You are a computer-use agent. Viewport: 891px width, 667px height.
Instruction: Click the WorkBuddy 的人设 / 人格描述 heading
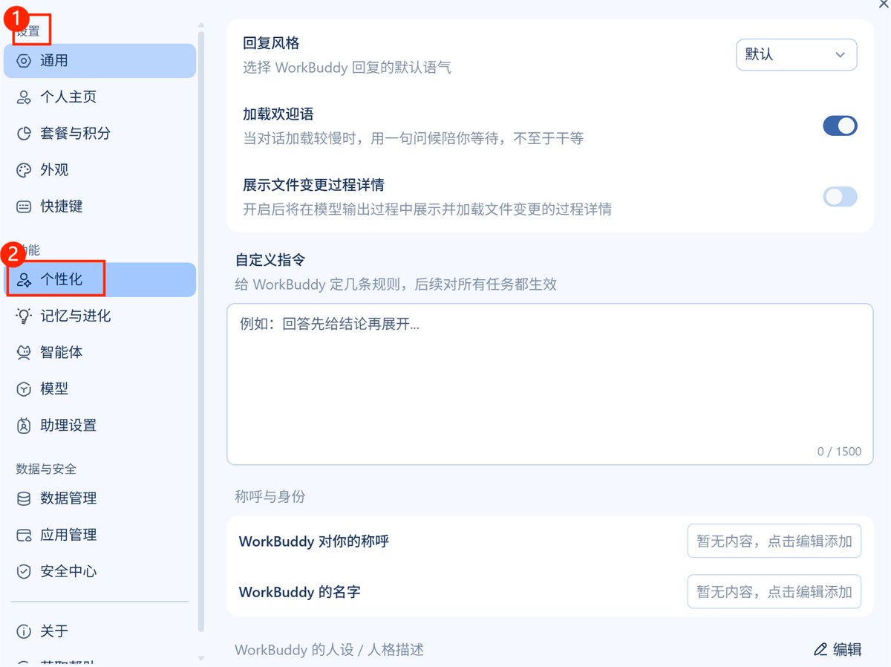(329, 650)
